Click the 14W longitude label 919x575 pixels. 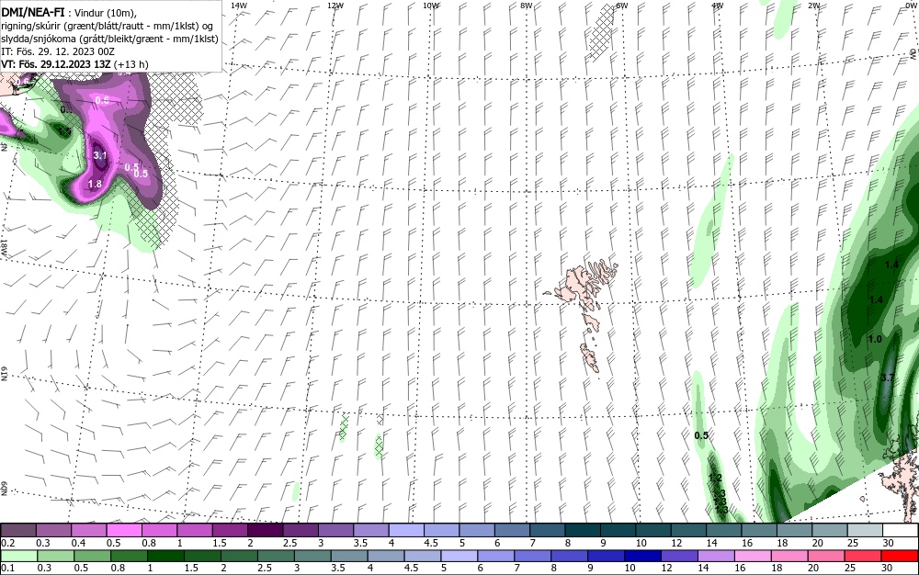tap(239, 6)
